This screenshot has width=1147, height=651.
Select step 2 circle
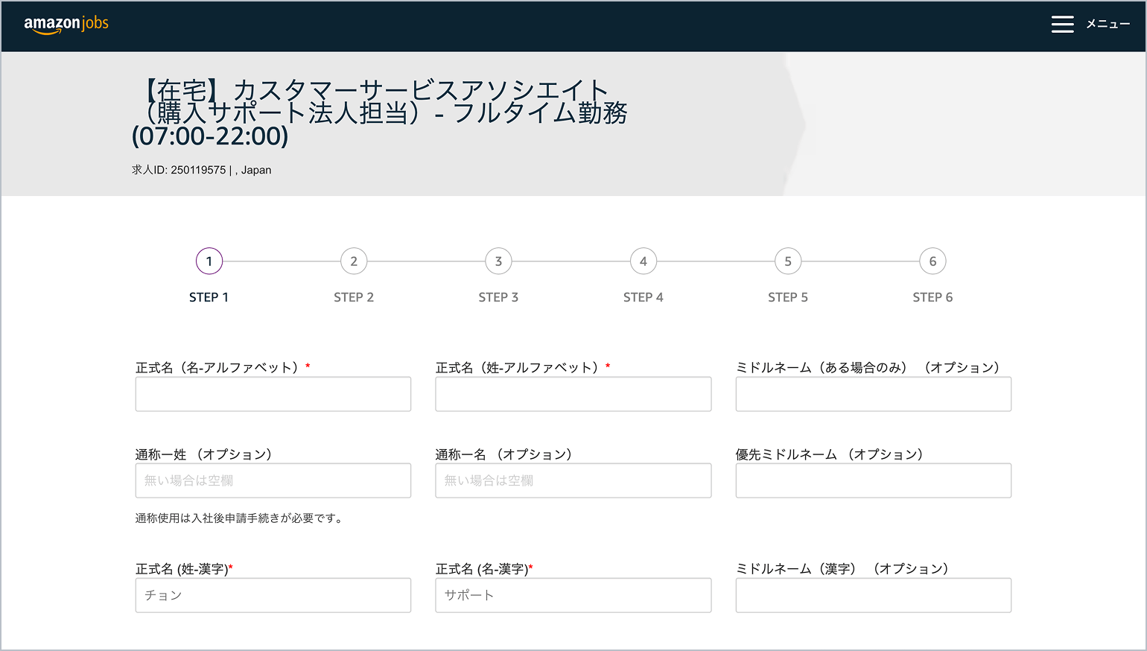pyautogui.click(x=354, y=261)
